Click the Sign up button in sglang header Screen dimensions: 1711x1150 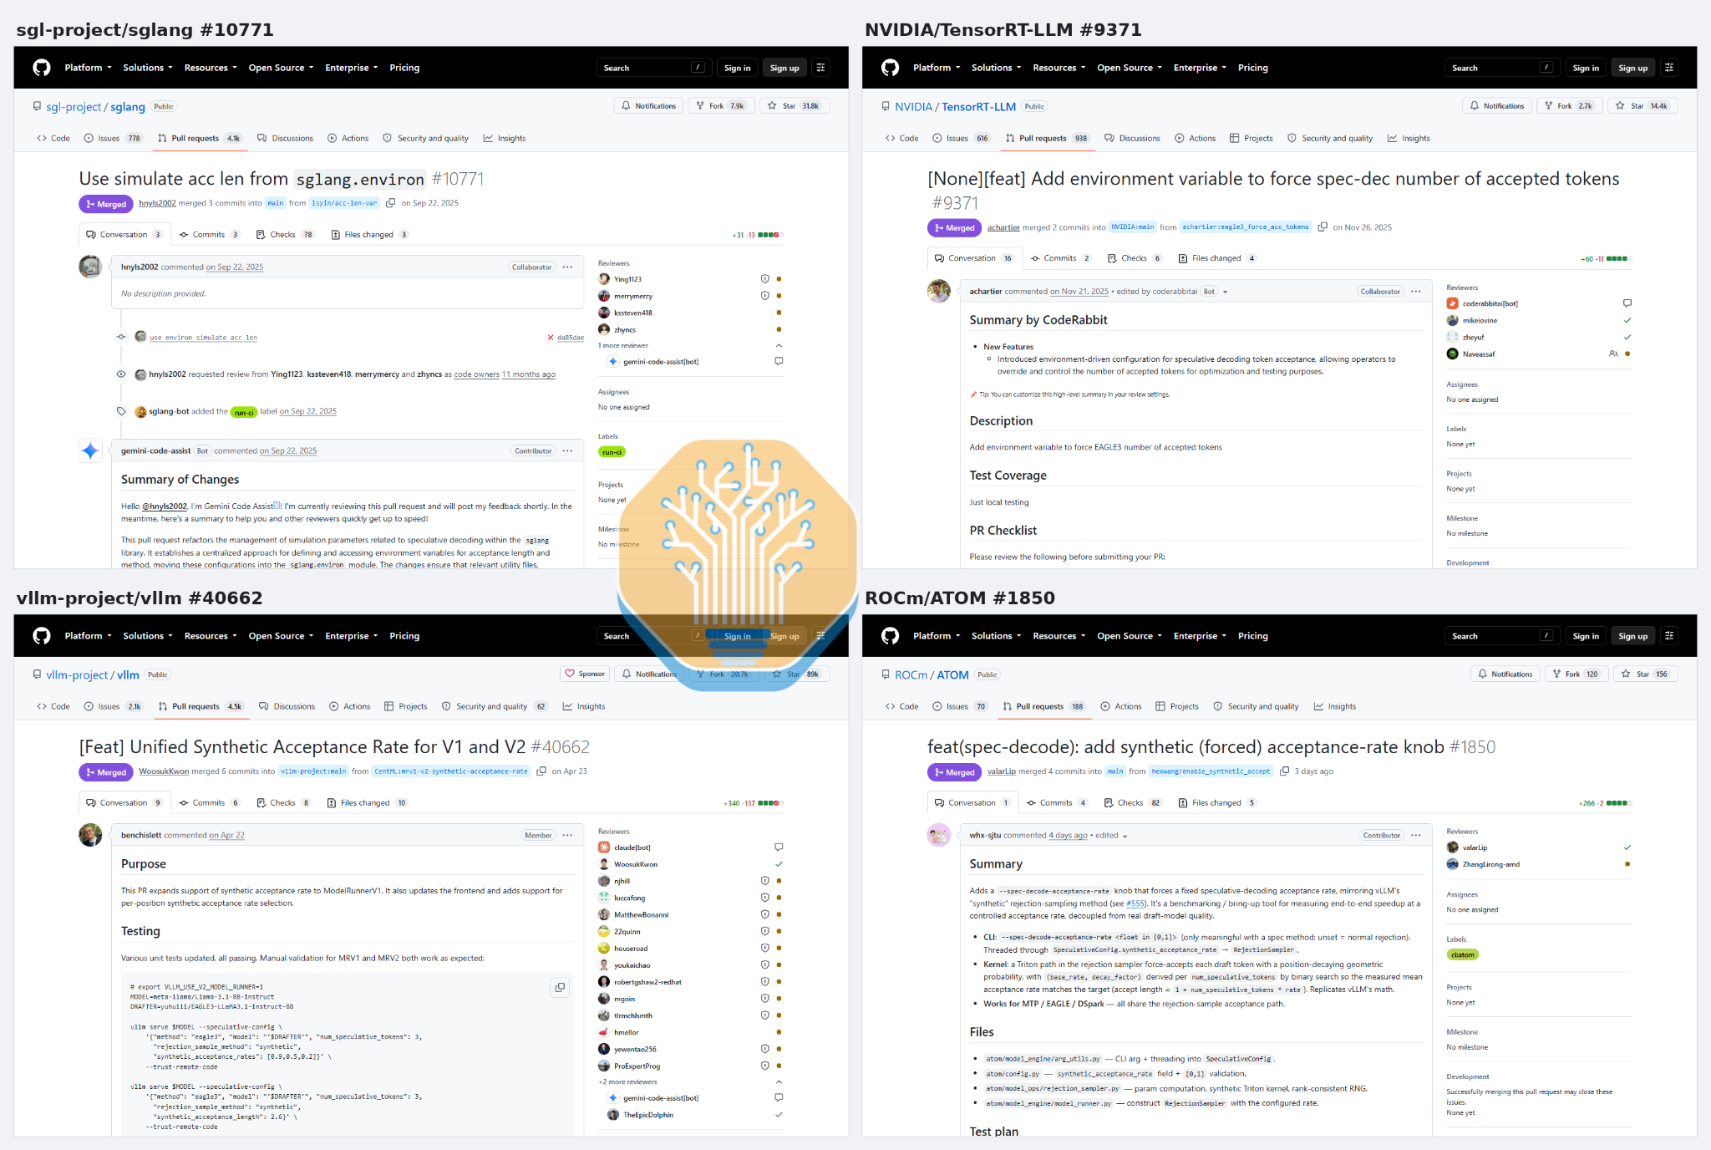click(x=784, y=68)
